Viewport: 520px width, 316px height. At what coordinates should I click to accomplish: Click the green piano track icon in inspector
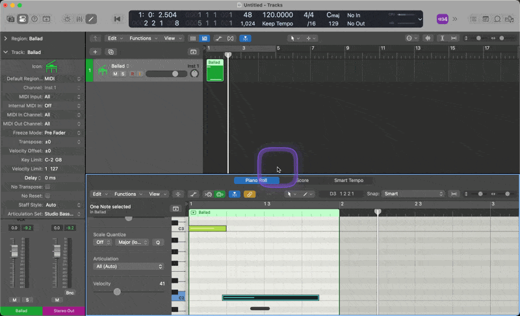(51, 67)
